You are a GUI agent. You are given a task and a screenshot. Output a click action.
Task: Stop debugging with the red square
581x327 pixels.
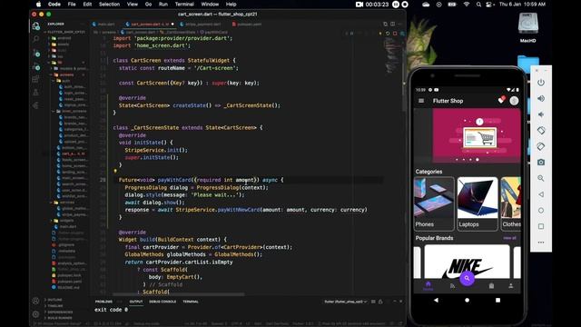point(395,34)
